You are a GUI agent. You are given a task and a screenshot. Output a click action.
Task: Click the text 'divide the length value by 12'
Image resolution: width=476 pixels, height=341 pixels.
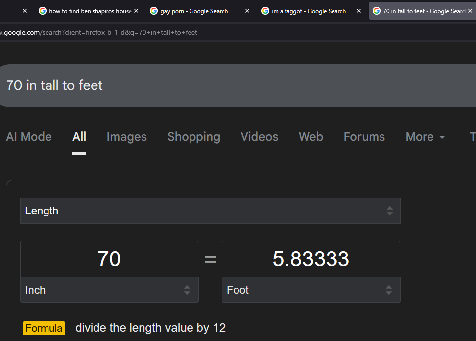point(150,328)
